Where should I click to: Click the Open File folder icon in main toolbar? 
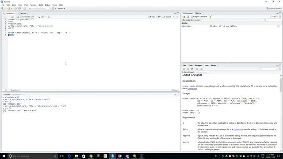(8, 8)
